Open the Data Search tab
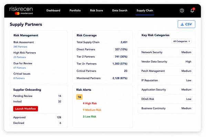The height and width of the screenshot is (137, 206). pyautogui.click(x=120, y=11)
